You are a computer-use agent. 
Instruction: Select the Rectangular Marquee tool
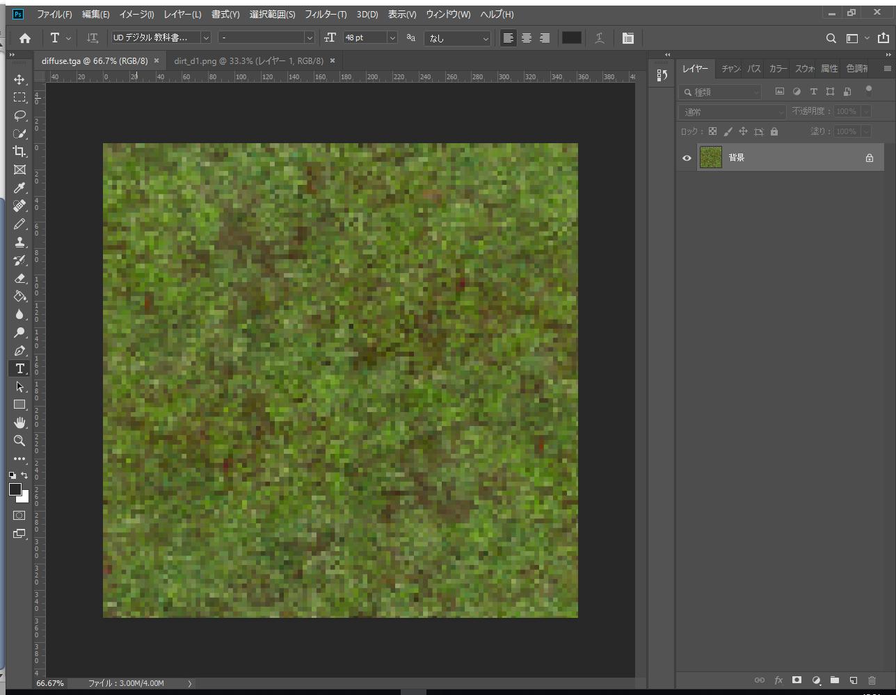coord(19,97)
